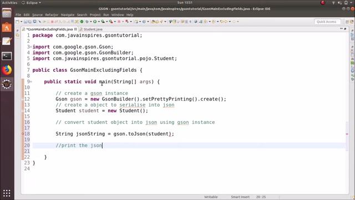Open the Show Applications grid

(7, 193)
